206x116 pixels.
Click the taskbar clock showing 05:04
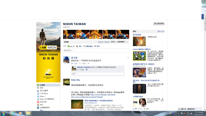coord(199,113)
